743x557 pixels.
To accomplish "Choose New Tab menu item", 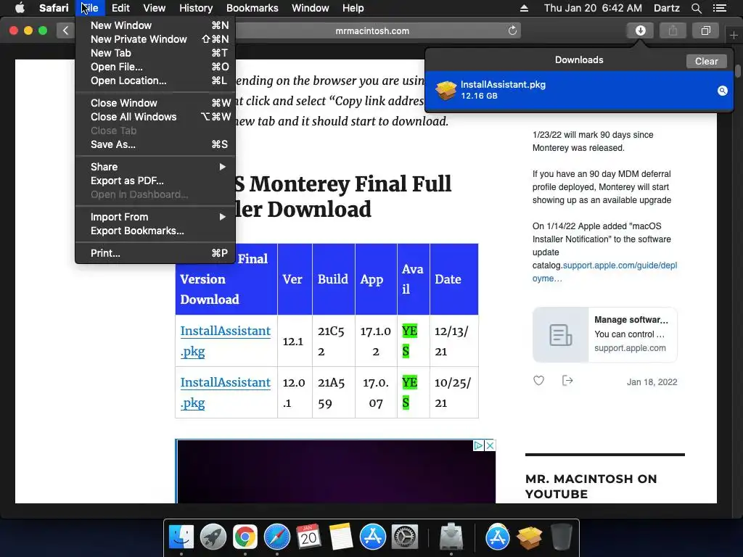I will point(155,52).
